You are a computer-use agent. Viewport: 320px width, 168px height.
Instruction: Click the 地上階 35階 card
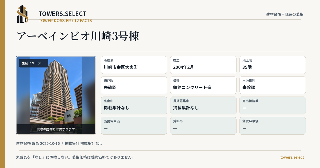pyautogui.click(x=273, y=65)
